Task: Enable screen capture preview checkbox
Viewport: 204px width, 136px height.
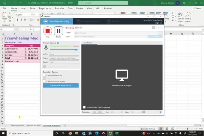Action: (x=84, y=107)
